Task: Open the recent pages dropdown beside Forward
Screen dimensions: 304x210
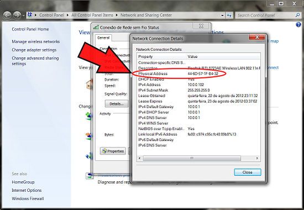Action: (x=23, y=15)
